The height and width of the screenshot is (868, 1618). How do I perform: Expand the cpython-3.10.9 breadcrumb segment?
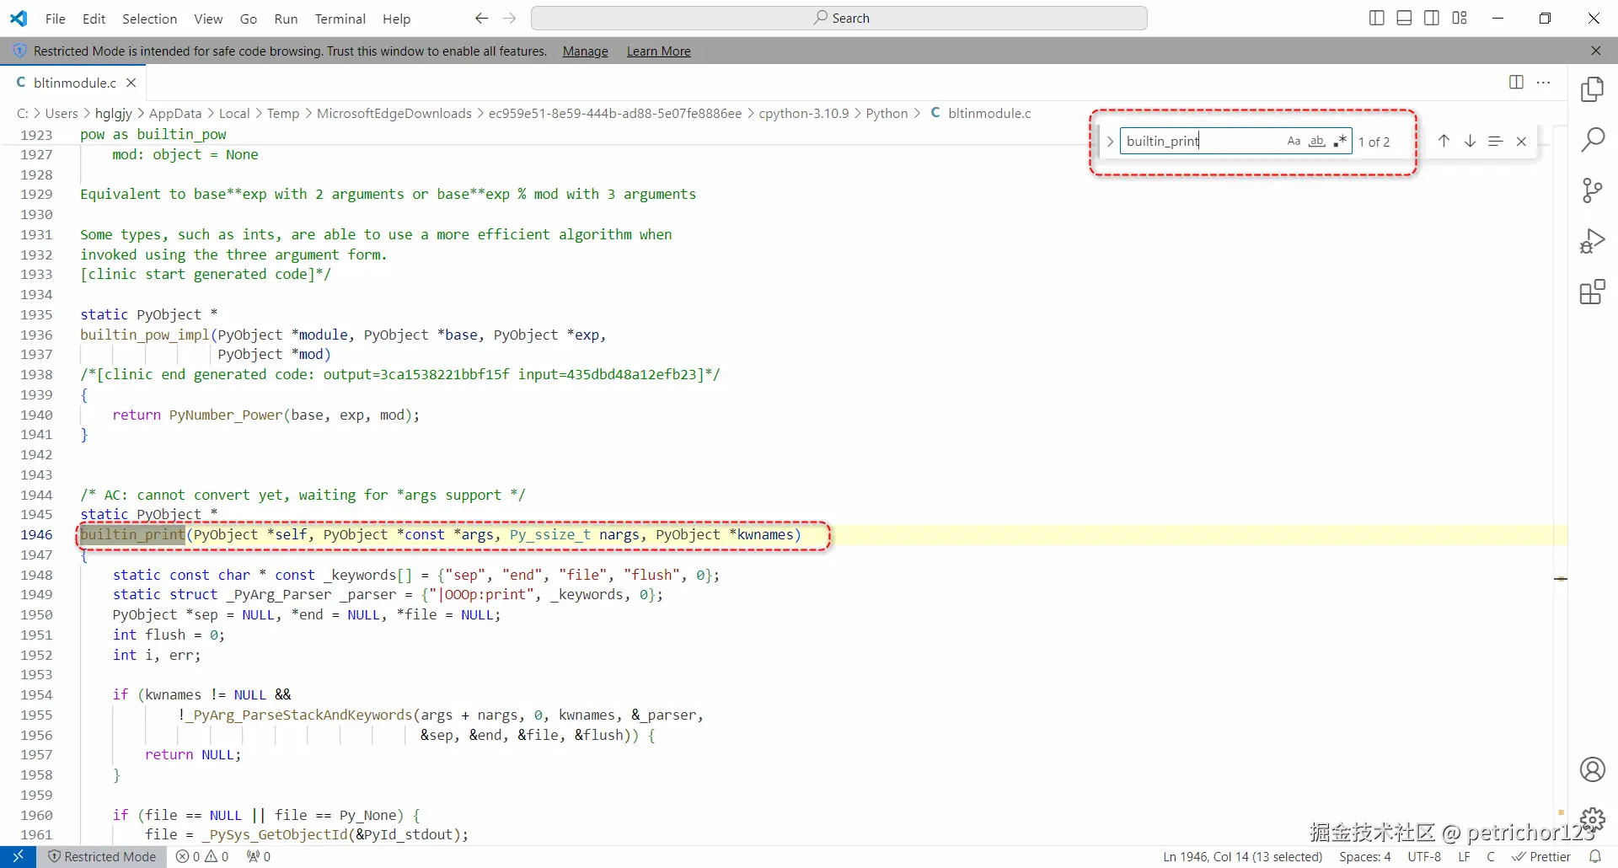coord(804,113)
